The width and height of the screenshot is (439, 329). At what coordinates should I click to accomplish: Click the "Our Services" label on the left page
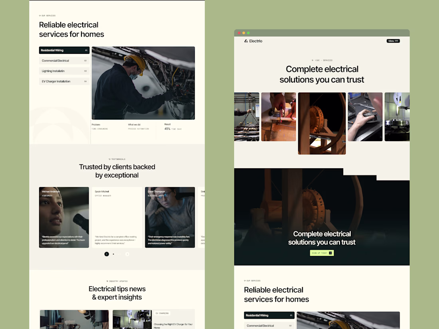(x=47, y=16)
